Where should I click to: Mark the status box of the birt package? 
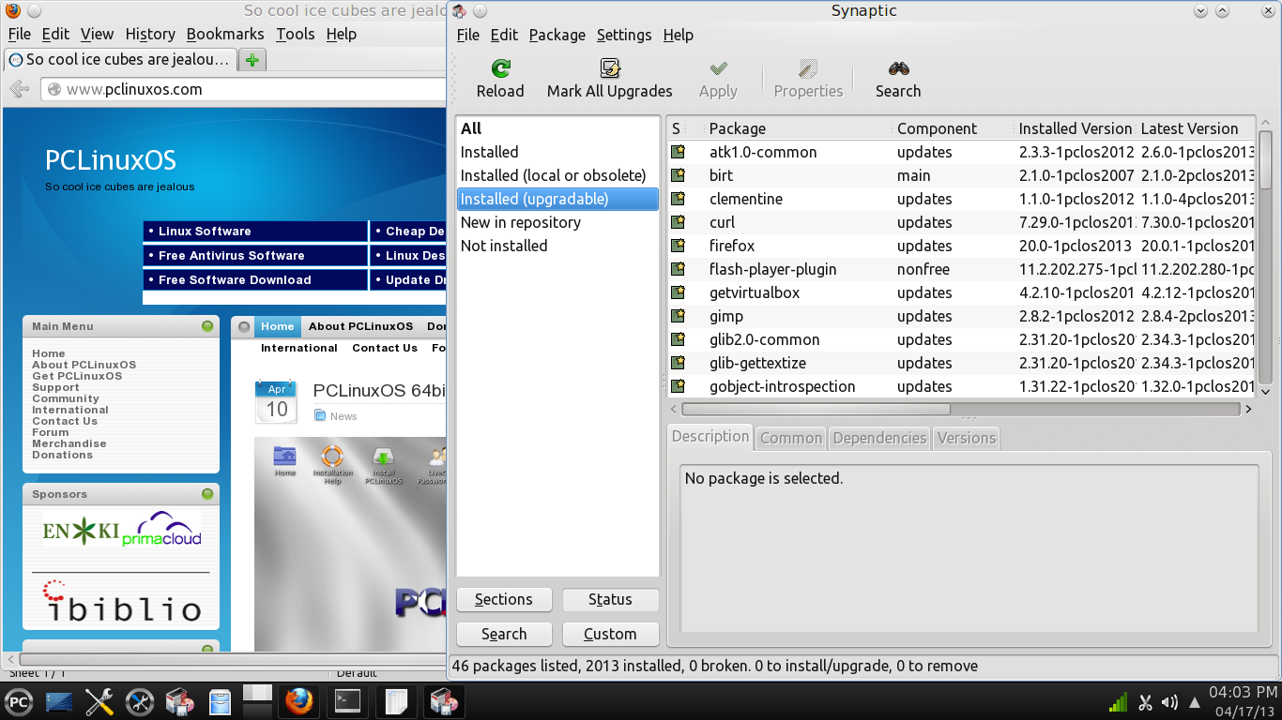(678, 175)
